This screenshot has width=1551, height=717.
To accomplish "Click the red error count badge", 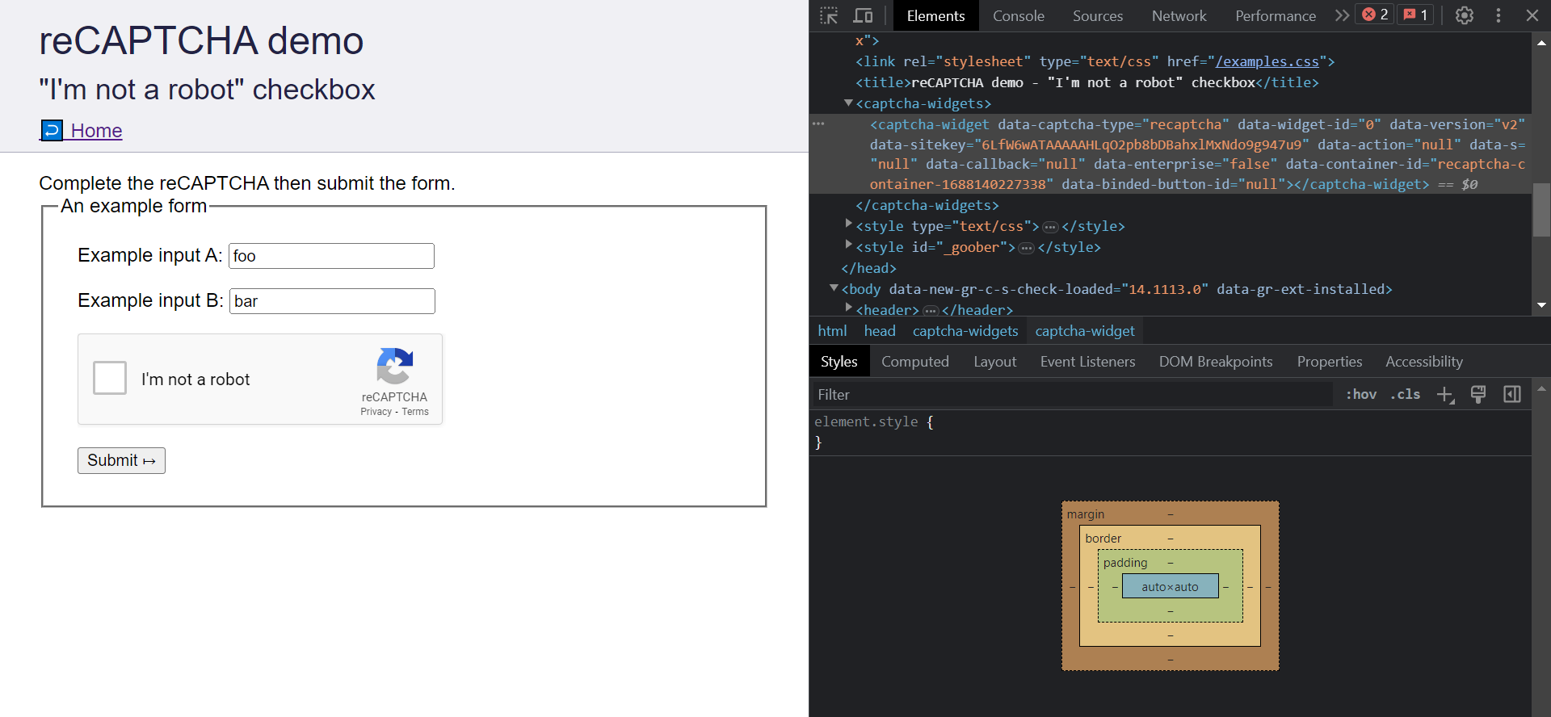I will point(1376,15).
